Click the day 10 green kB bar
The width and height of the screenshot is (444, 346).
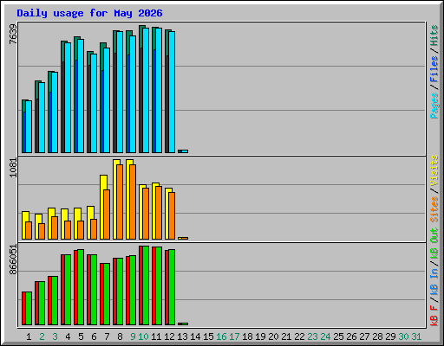(146, 285)
